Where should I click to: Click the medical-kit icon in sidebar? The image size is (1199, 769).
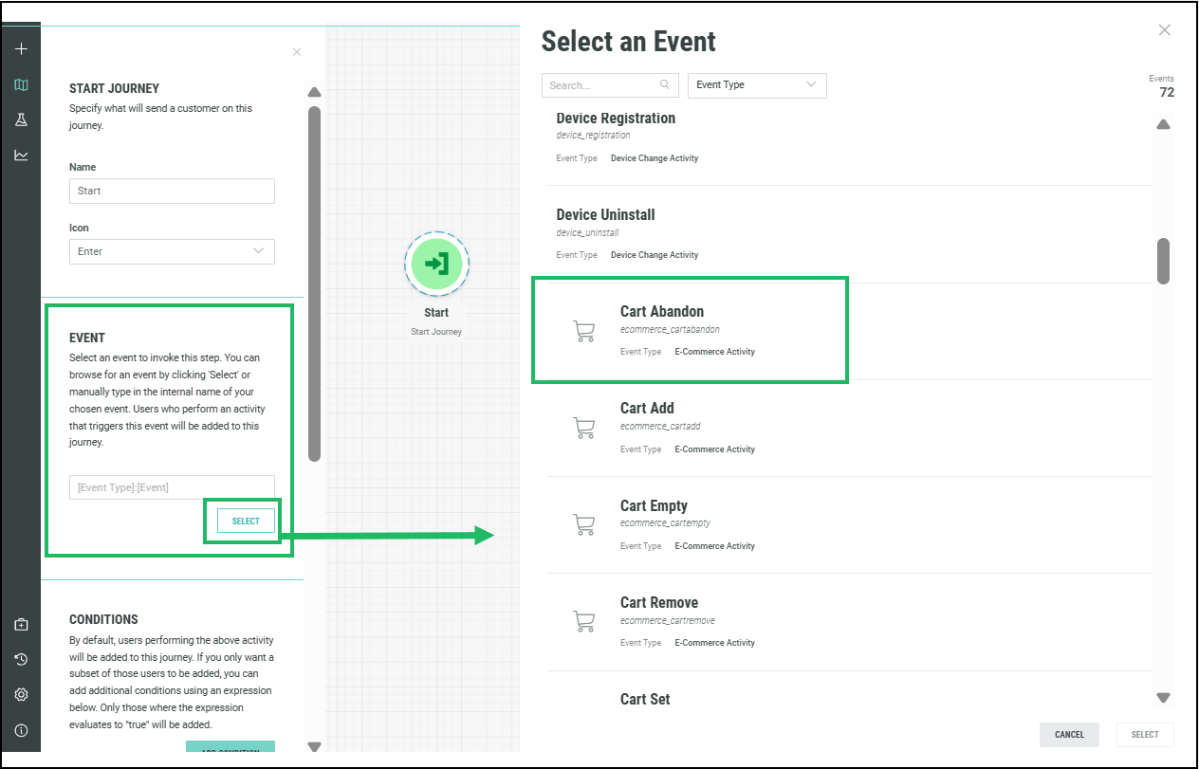pyautogui.click(x=21, y=624)
